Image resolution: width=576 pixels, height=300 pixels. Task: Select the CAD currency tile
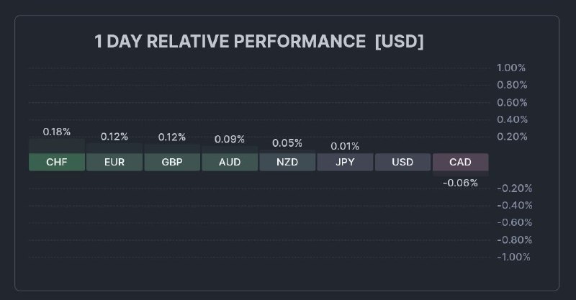coord(460,162)
